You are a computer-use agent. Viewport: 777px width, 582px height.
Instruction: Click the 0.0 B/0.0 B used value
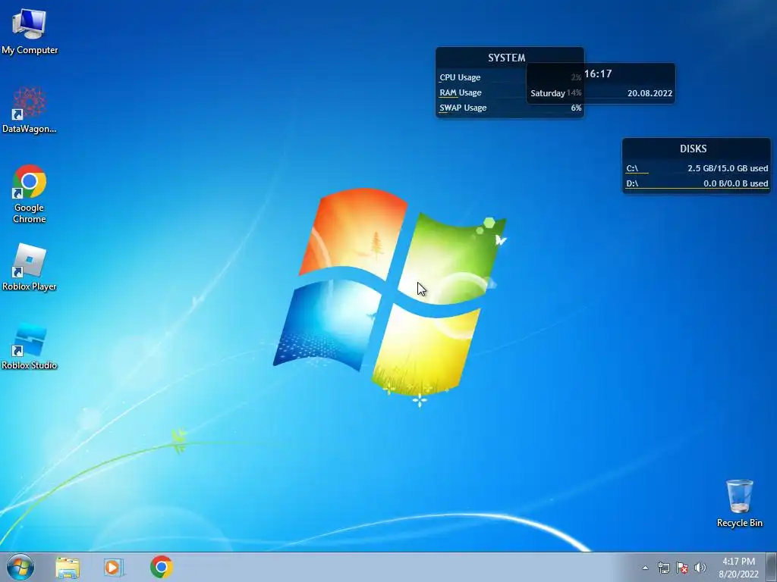click(x=736, y=183)
